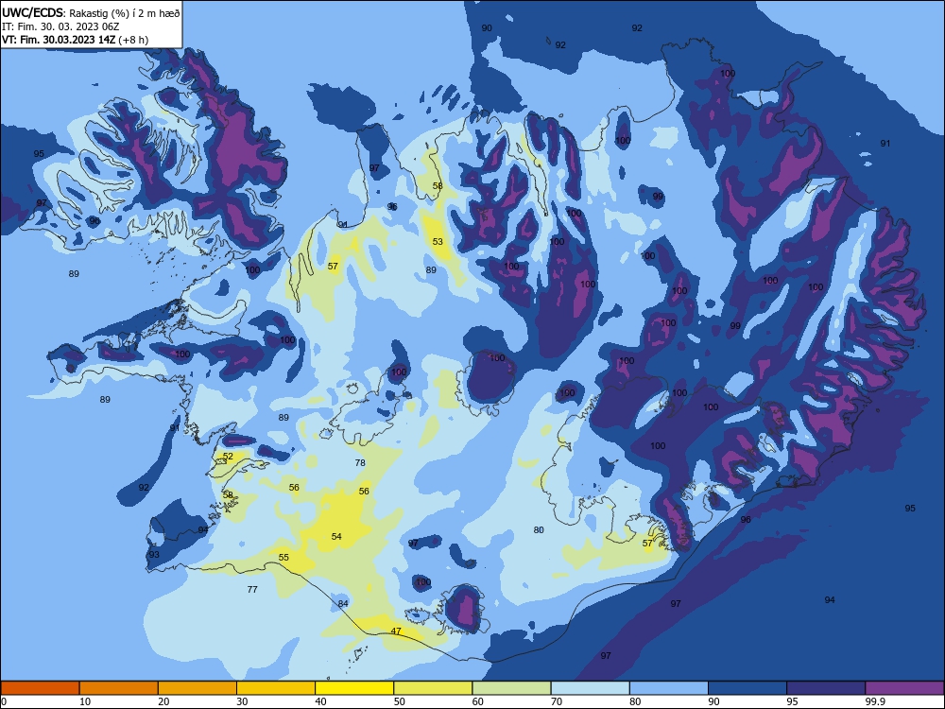The image size is (945, 709).
Task: Click the humidity value '84' near the south coast
Action: click(x=343, y=603)
